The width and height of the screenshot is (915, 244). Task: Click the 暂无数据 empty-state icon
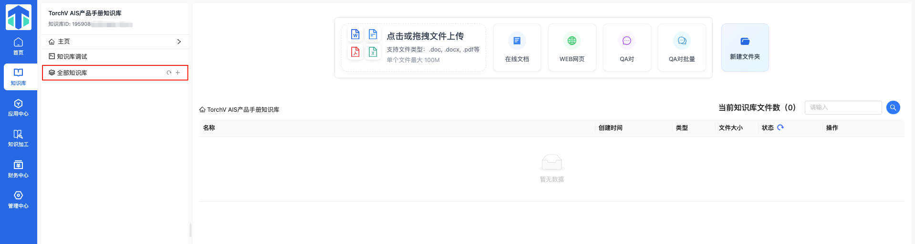[x=552, y=162]
